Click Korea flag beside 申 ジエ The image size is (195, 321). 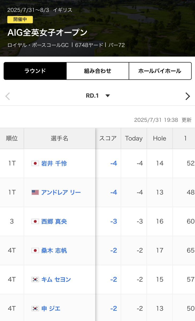pyautogui.click(x=35, y=308)
